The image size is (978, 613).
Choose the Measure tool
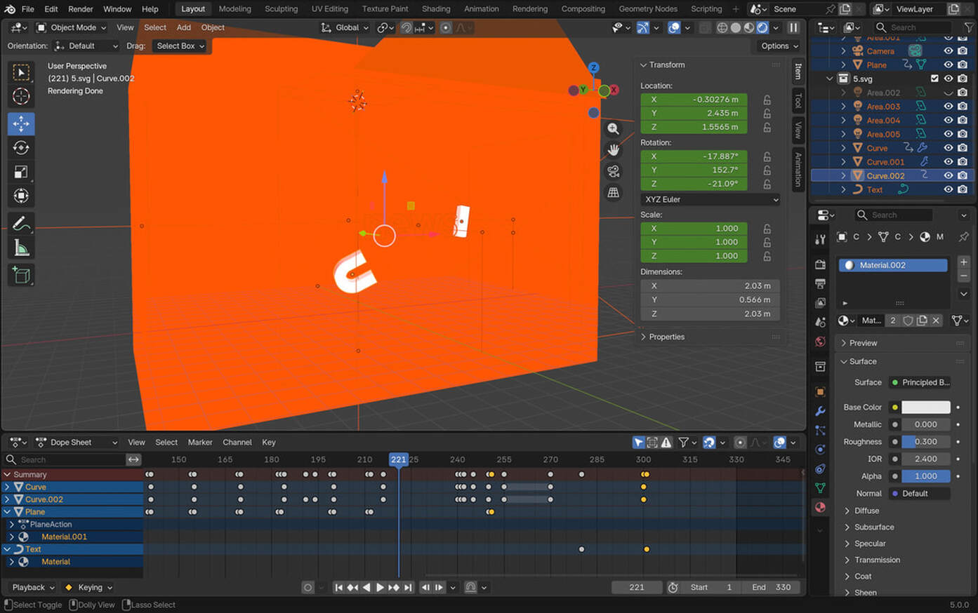coord(21,248)
